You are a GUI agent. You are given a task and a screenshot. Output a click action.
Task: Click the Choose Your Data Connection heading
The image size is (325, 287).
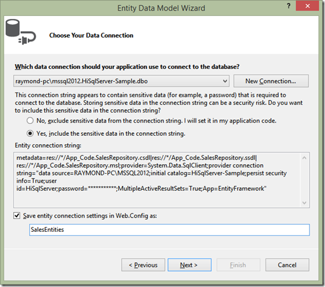[x=91, y=36]
